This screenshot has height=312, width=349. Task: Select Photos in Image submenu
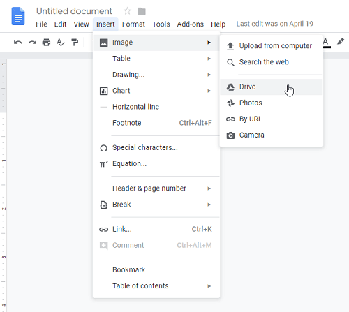click(x=272, y=103)
